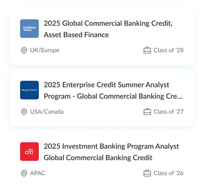This screenshot has height=188, width=204.
Task: Click the red Citi logo icon
Action: 29,152
